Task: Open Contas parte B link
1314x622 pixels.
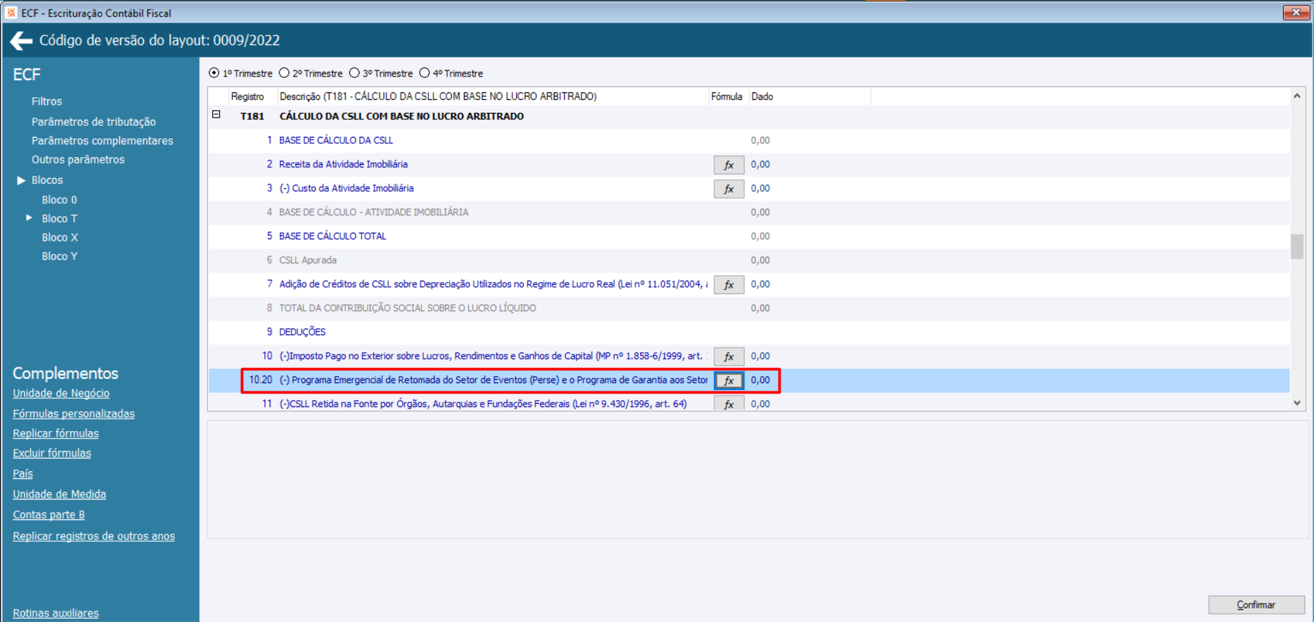Action: (49, 515)
